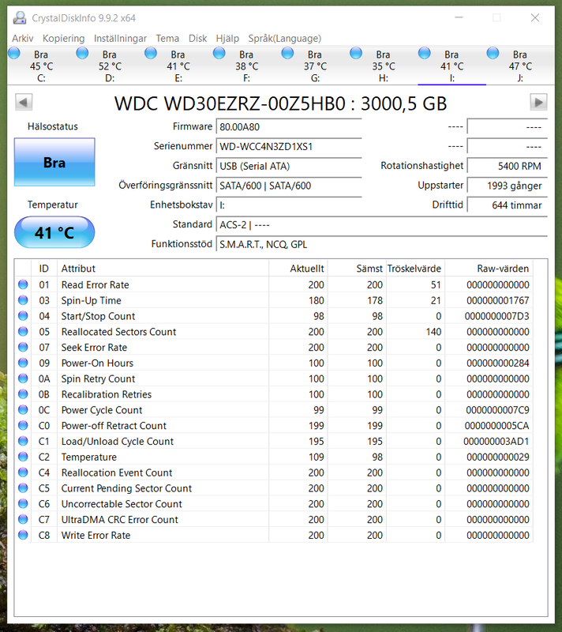Click the 5400 RPM rotation speed field
The image size is (562, 632).
(x=508, y=166)
